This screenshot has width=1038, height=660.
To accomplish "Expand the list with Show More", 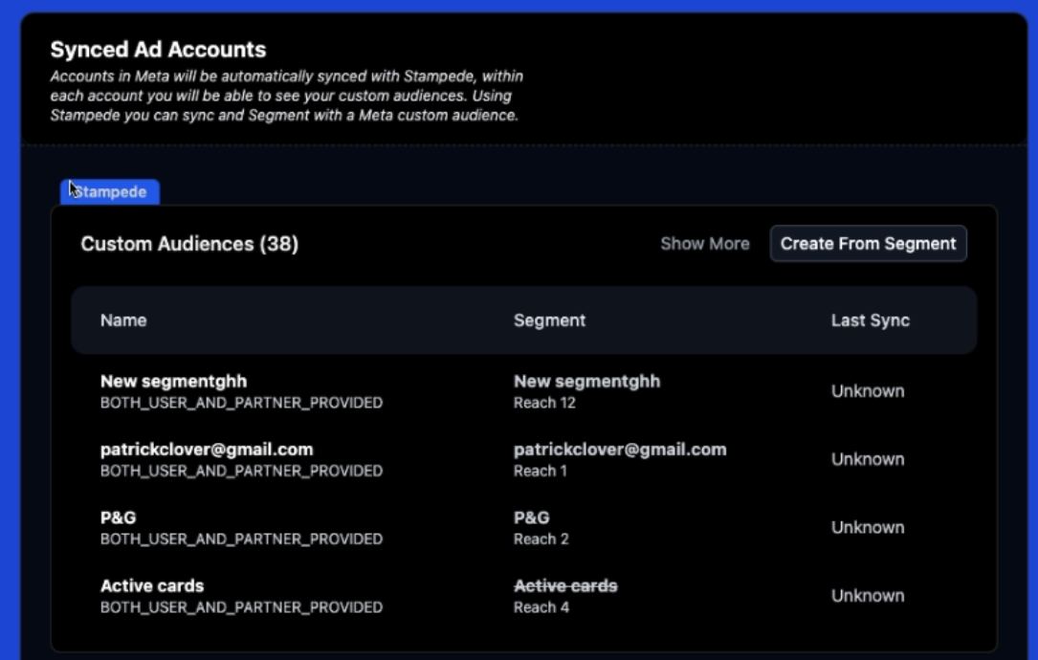I will 704,244.
